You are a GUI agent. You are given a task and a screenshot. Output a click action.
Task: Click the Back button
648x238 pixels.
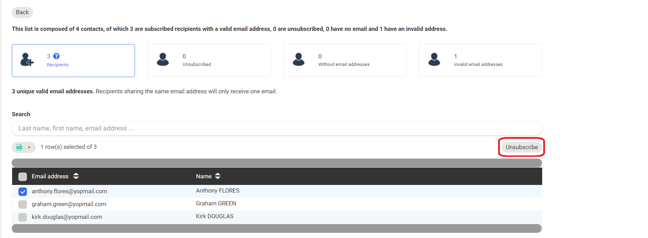tap(22, 12)
